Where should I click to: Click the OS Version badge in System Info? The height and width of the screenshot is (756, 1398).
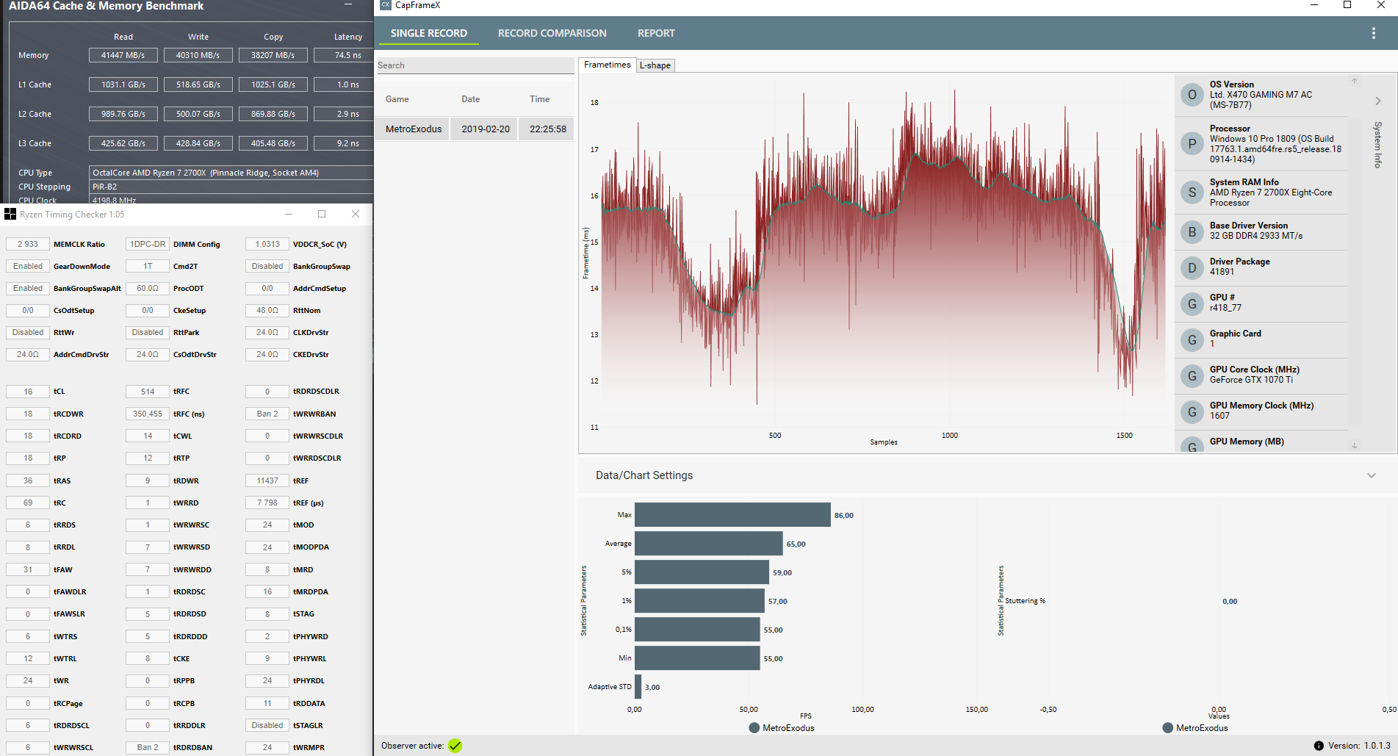click(1192, 94)
